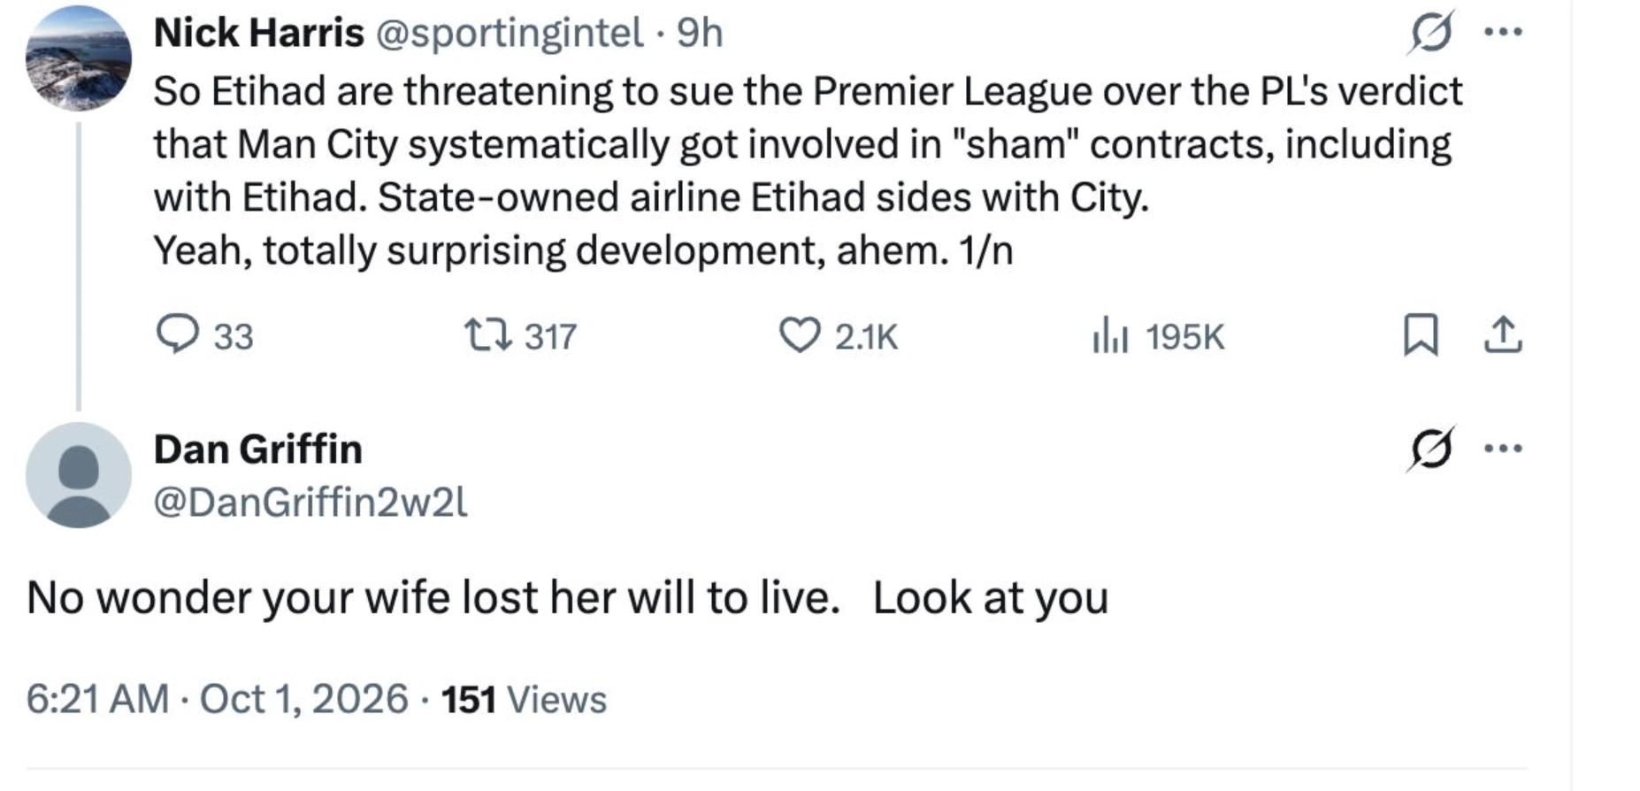Screen dimensions: 1640x791
Task: Click the reply icon on Nick Harris's tweet
Action: [x=178, y=335]
